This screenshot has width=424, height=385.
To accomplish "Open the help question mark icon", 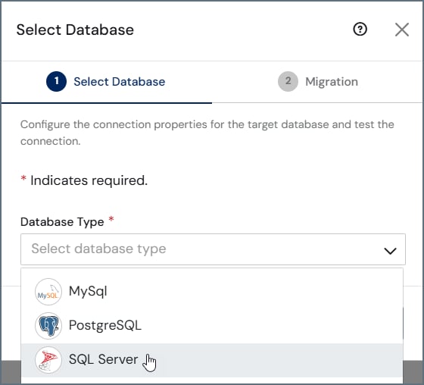I will (x=360, y=30).
